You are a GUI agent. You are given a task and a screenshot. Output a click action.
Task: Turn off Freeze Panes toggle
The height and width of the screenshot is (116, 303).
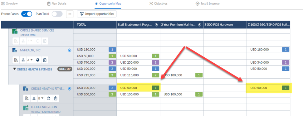point(27,14)
